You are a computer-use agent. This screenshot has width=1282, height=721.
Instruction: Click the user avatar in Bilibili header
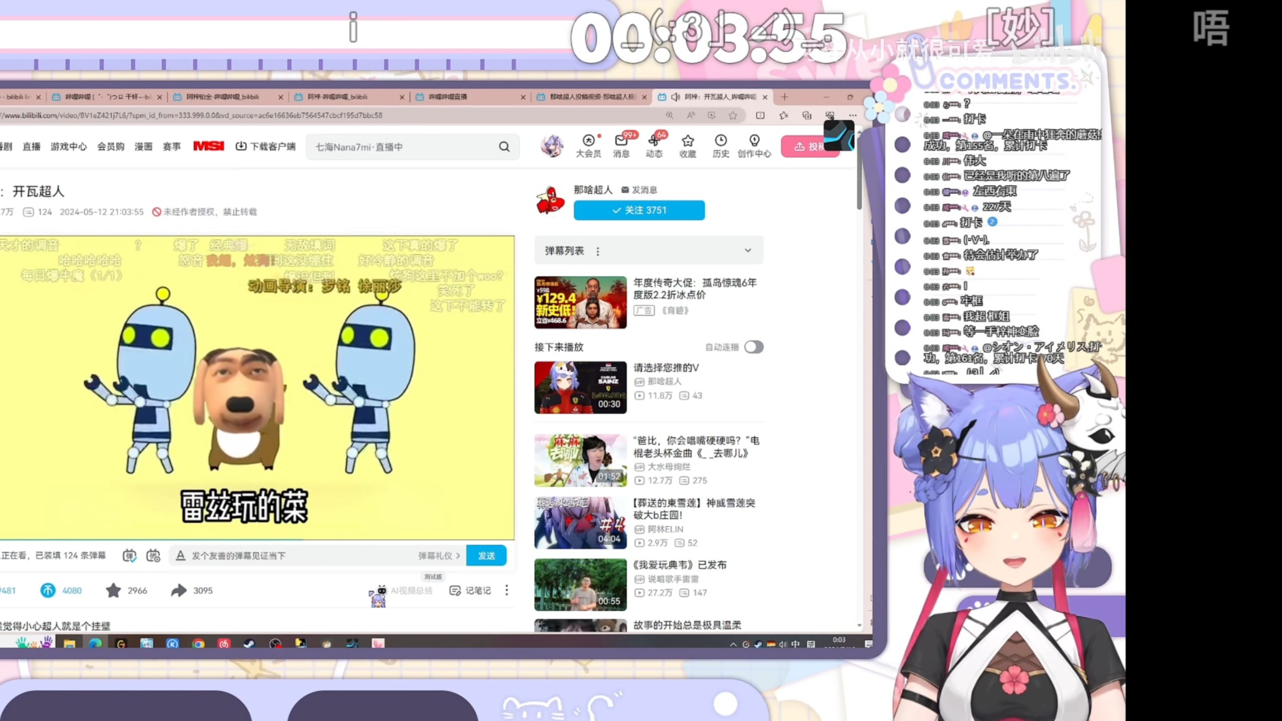click(x=552, y=146)
